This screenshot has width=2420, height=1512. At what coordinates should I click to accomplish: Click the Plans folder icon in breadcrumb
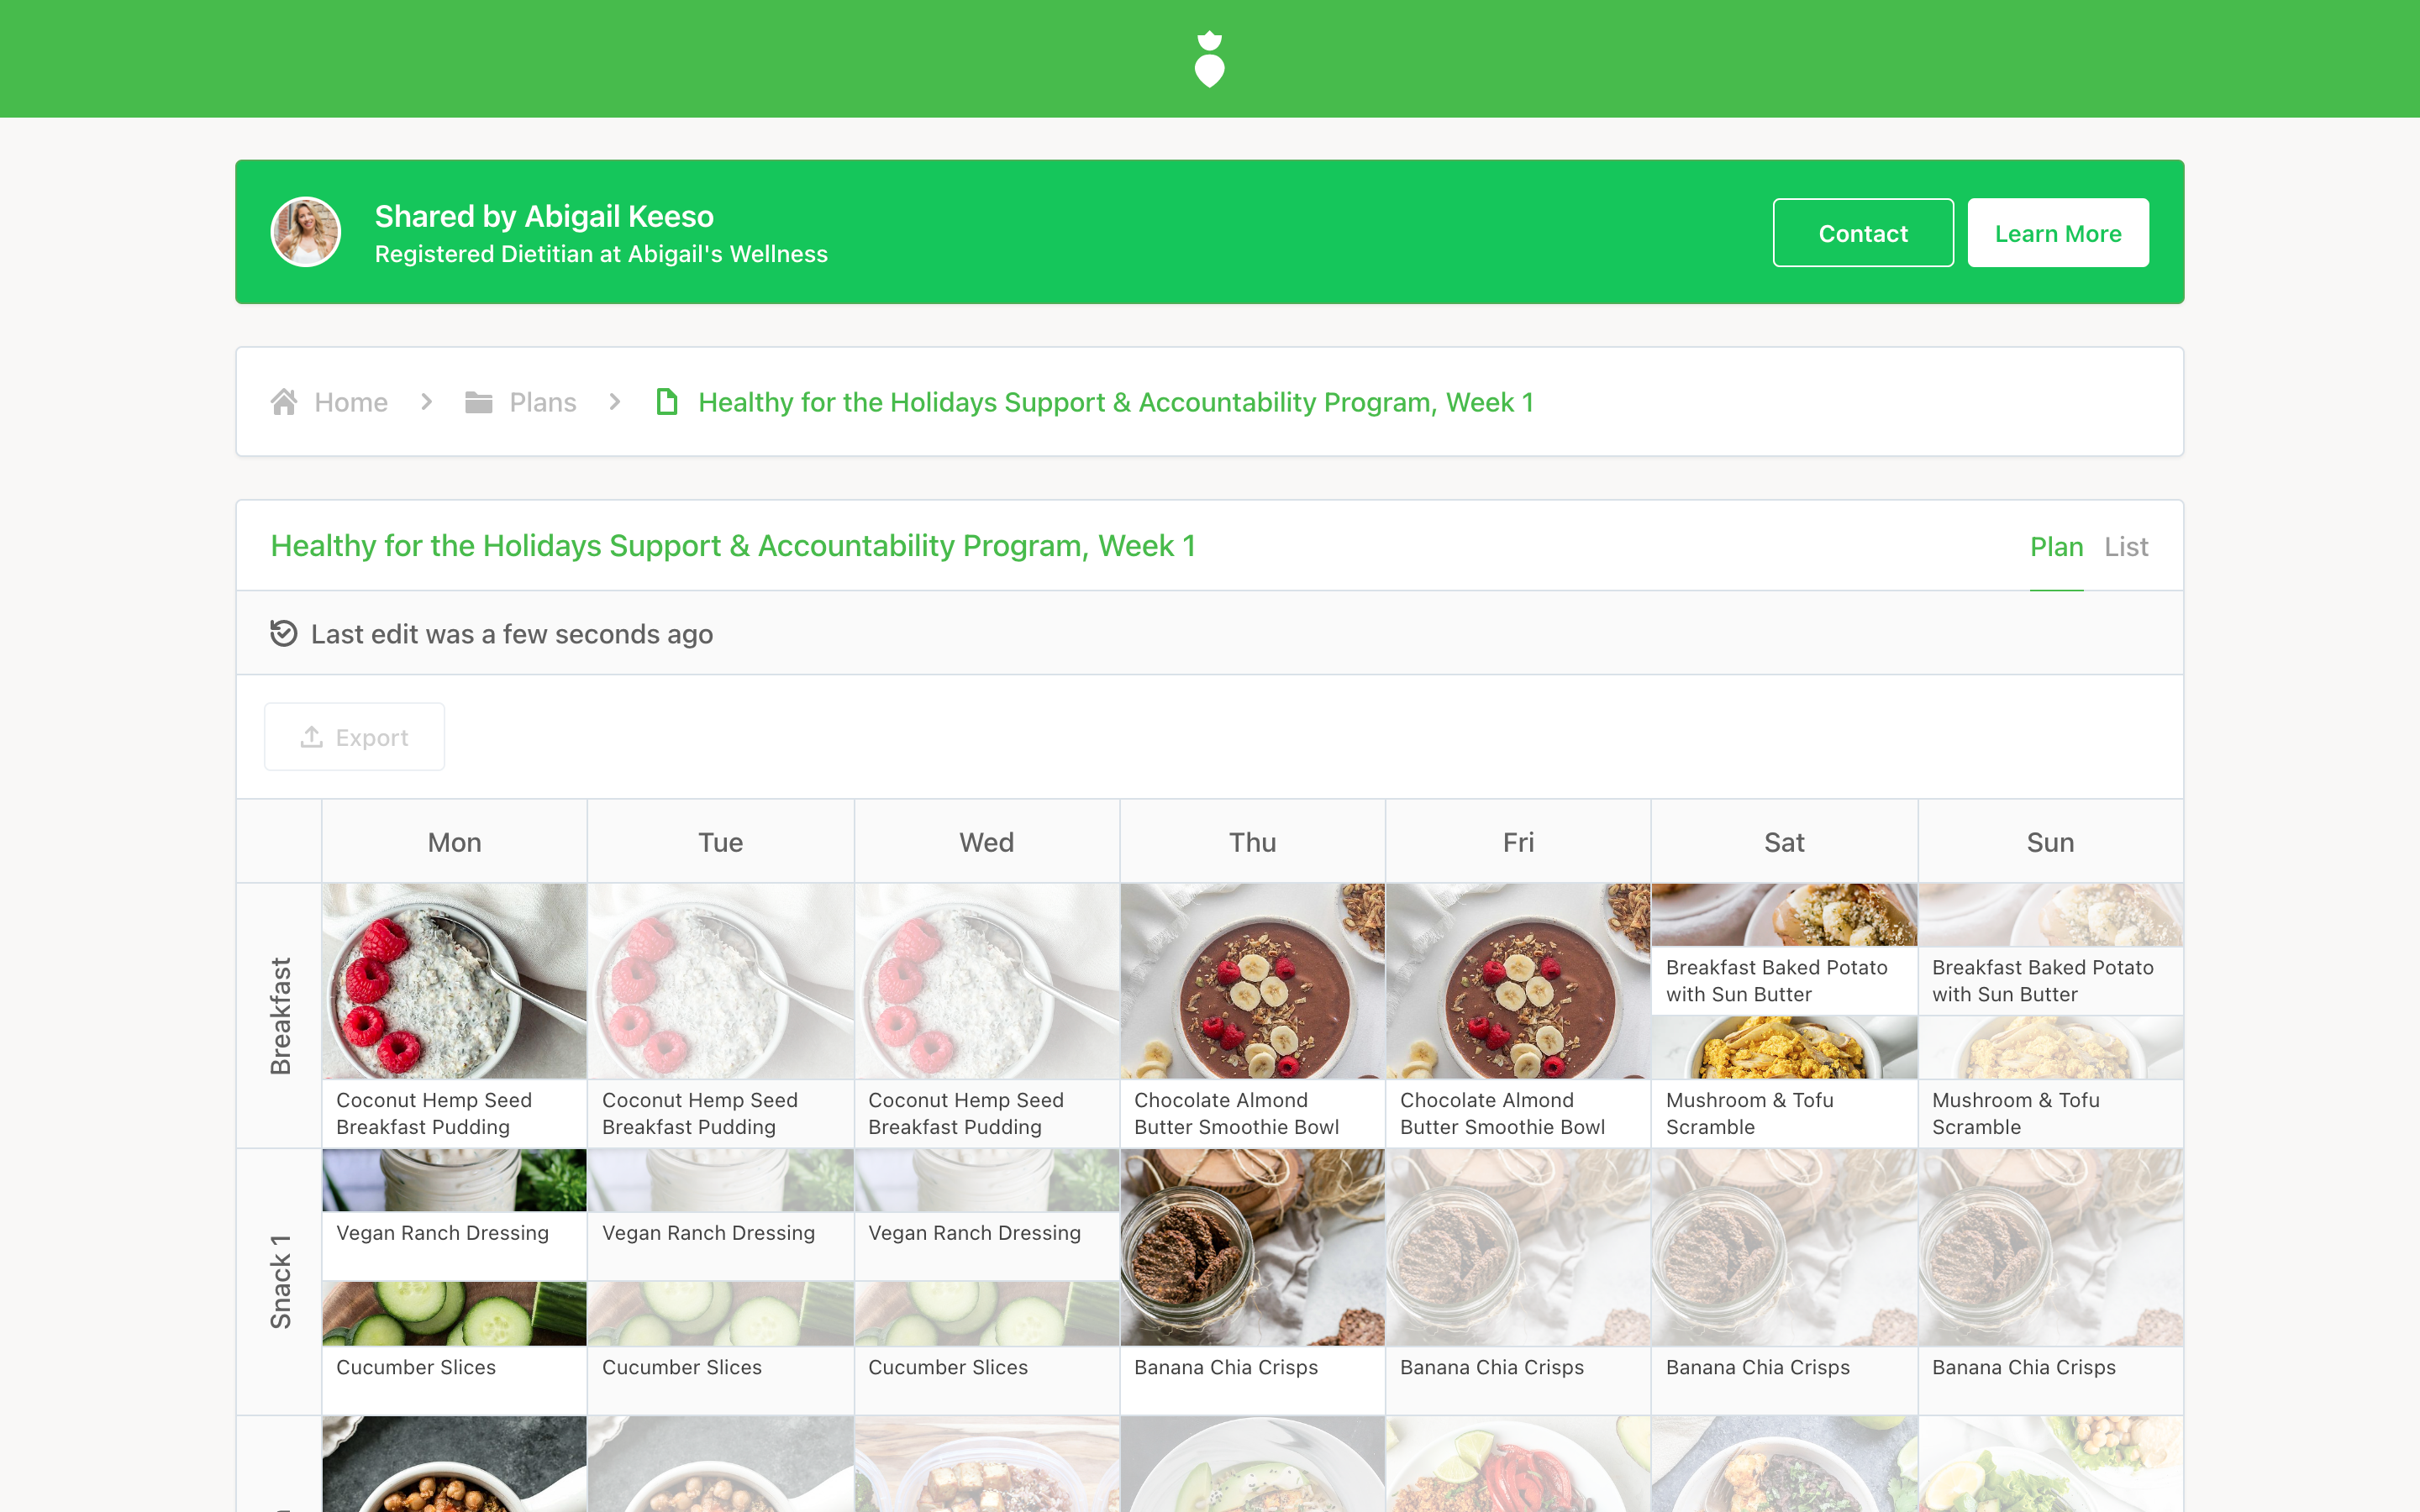point(479,402)
